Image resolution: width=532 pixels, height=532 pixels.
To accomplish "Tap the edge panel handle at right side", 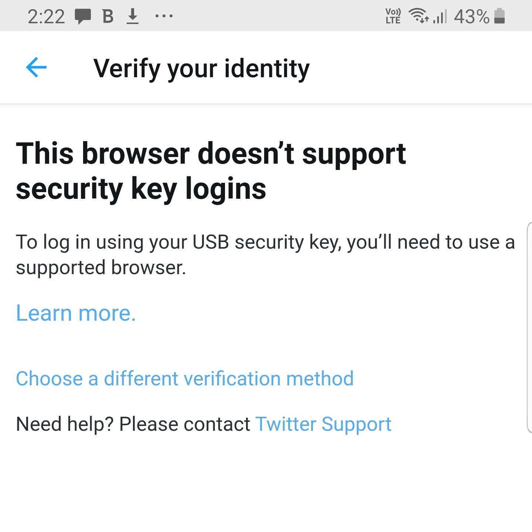I will point(529,327).
